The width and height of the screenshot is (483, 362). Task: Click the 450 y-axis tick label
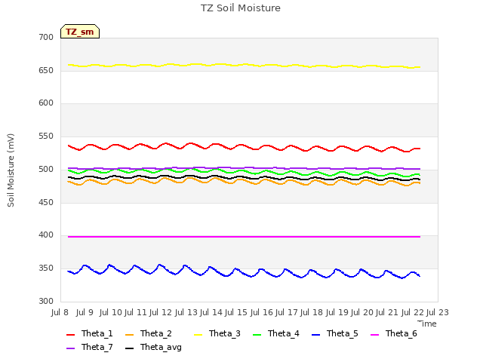46,203
